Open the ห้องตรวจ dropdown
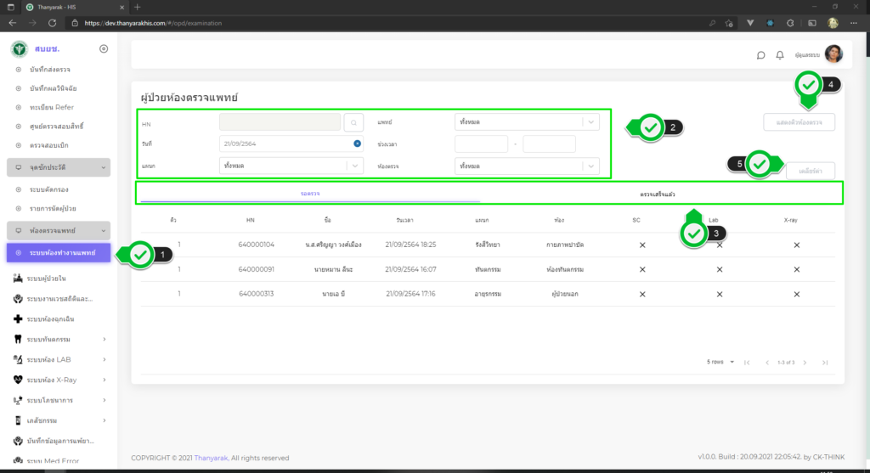 (527, 166)
